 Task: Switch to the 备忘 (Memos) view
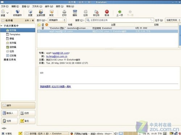click(x=27, y=121)
